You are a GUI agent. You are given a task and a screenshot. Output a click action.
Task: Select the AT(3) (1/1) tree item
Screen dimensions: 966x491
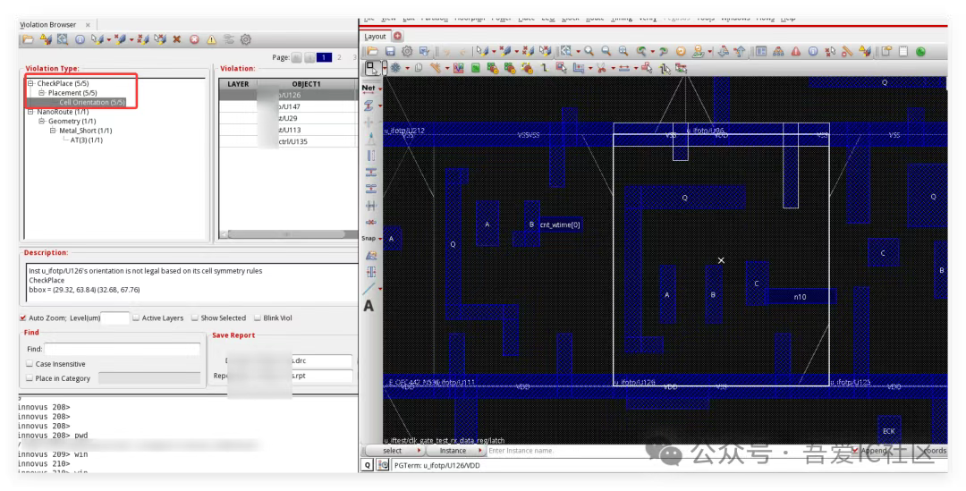86,140
